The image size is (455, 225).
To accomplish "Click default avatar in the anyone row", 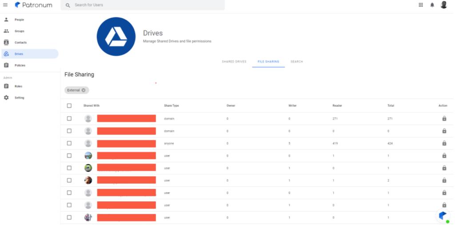I will point(88,144).
